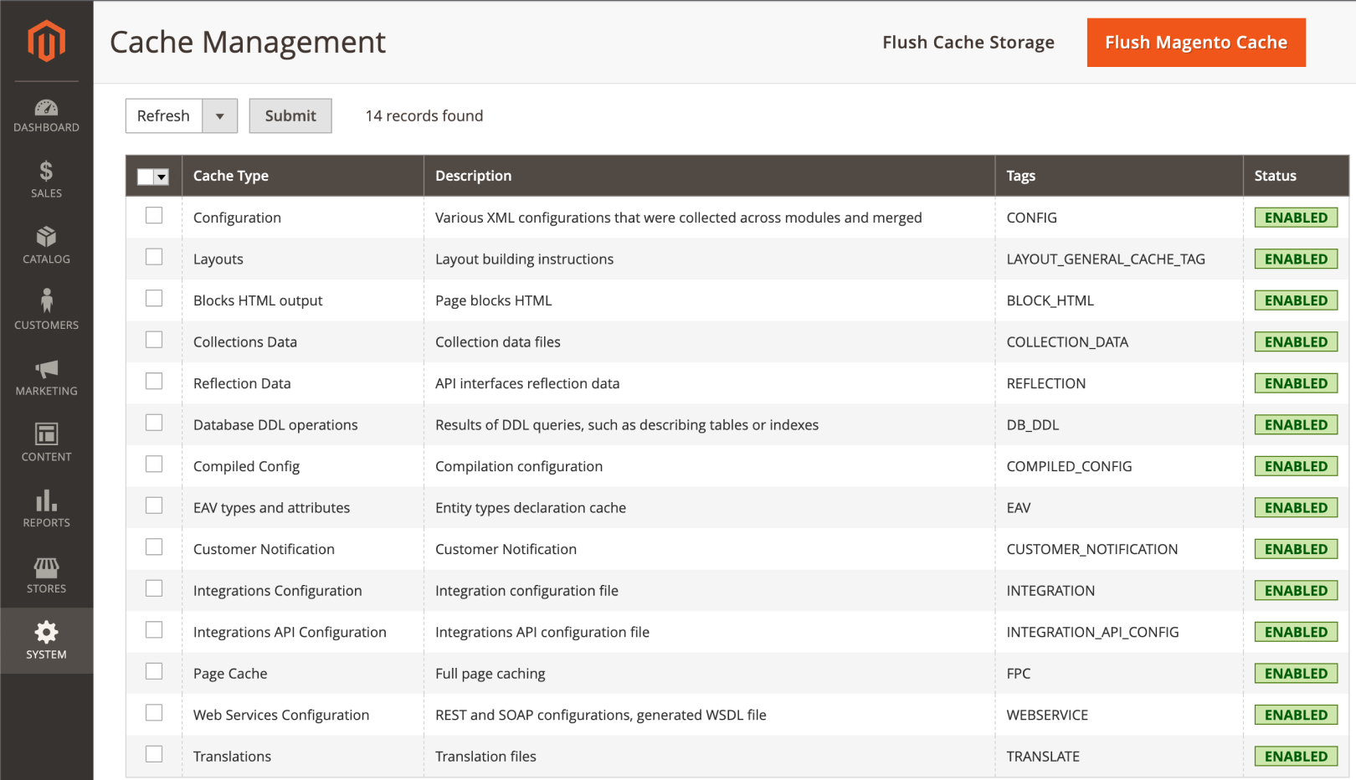1356x780 pixels.
Task: Click the Cache Management page title
Action: tap(248, 42)
